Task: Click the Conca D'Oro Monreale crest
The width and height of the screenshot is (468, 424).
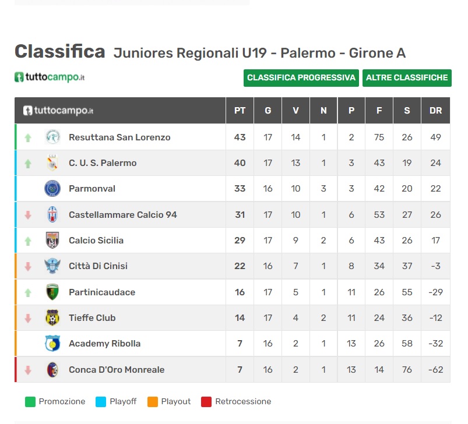Action: (x=52, y=370)
